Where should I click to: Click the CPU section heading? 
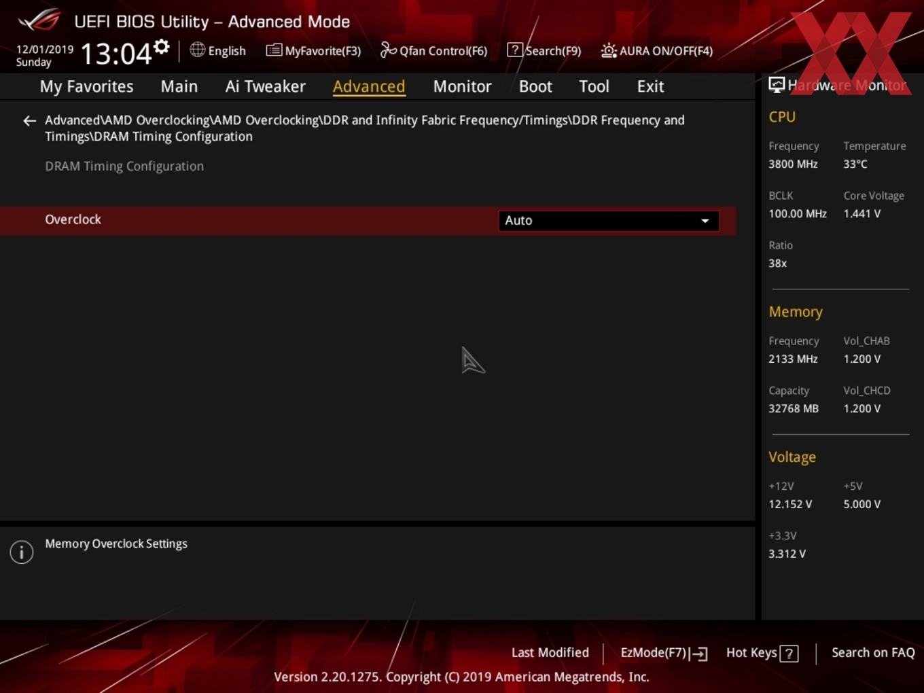click(x=782, y=117)
